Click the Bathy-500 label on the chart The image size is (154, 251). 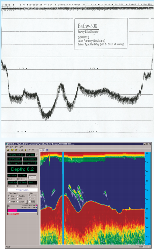coord(87,26)
